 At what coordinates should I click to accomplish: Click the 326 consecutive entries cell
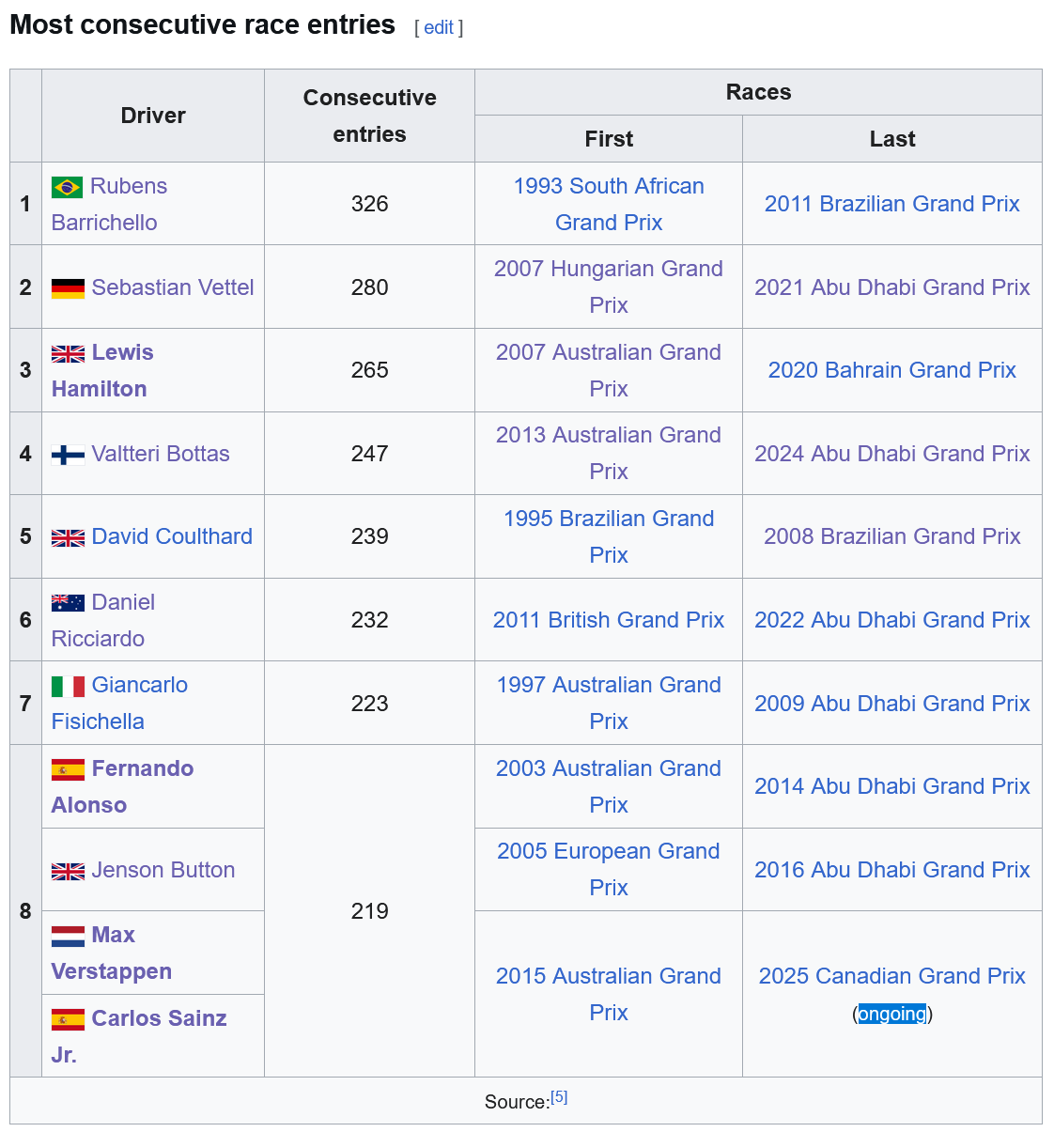[370, 204]
